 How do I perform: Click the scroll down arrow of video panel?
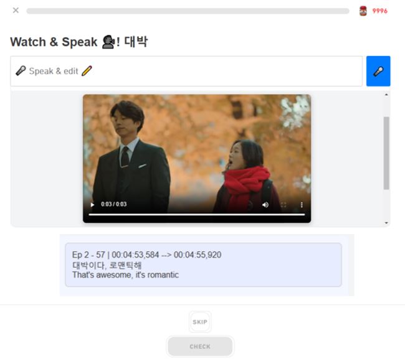coord(386,222)
